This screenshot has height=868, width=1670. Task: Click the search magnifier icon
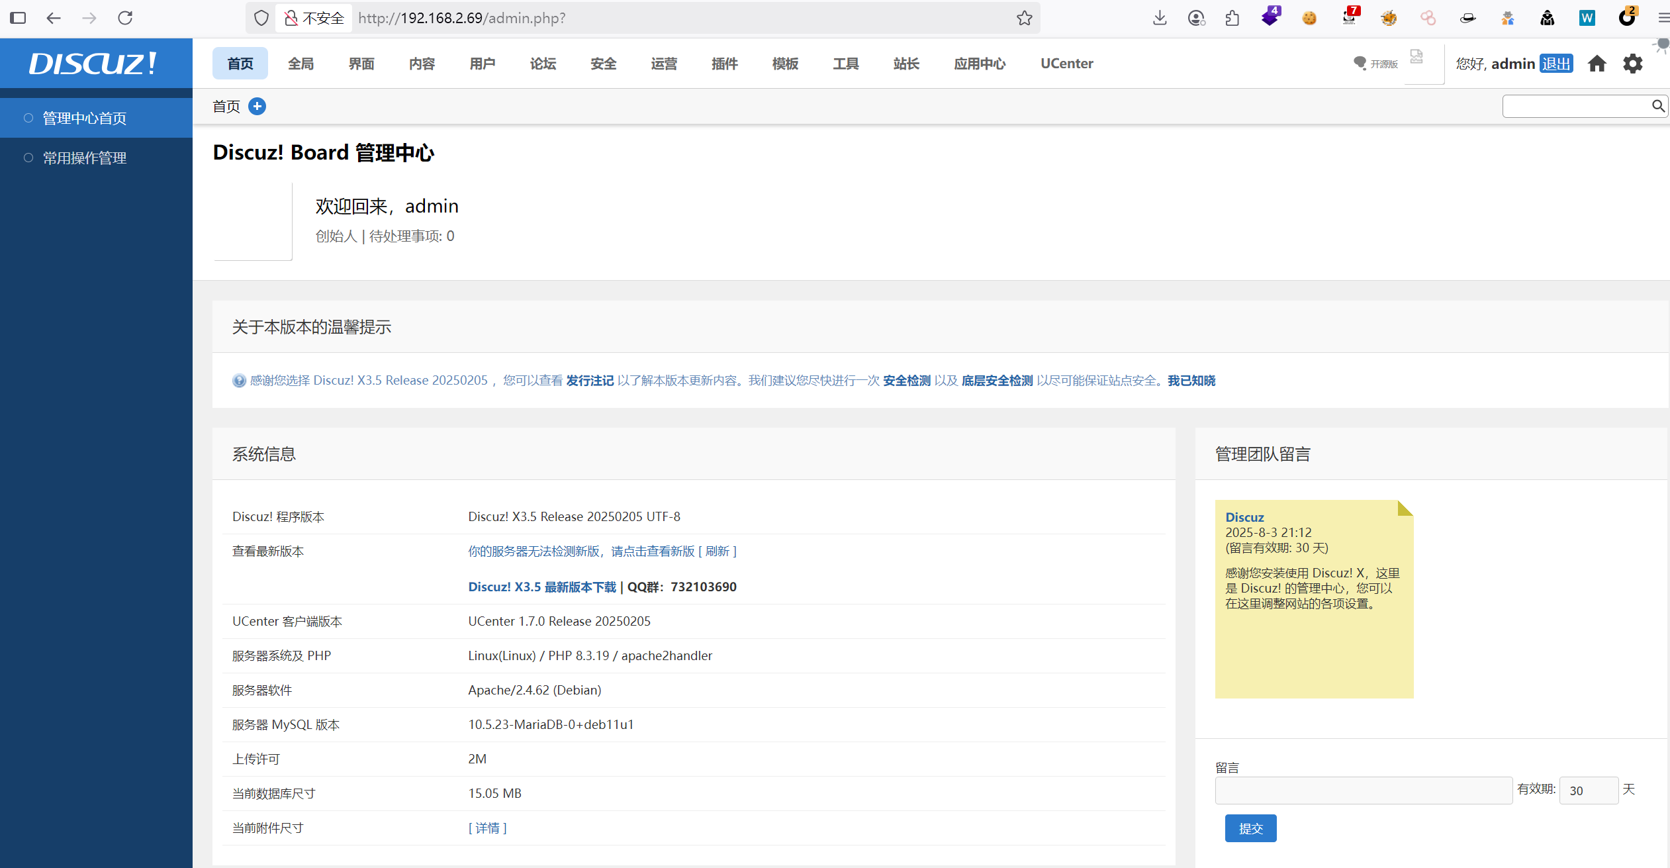(x=1657, y=106)
